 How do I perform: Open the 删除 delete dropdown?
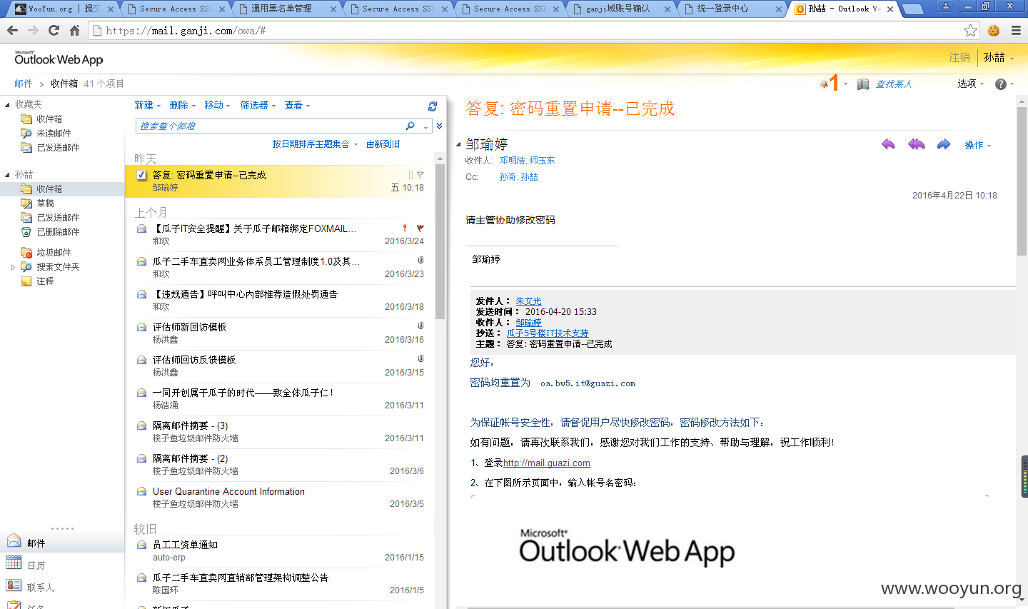tap(183, 105)
